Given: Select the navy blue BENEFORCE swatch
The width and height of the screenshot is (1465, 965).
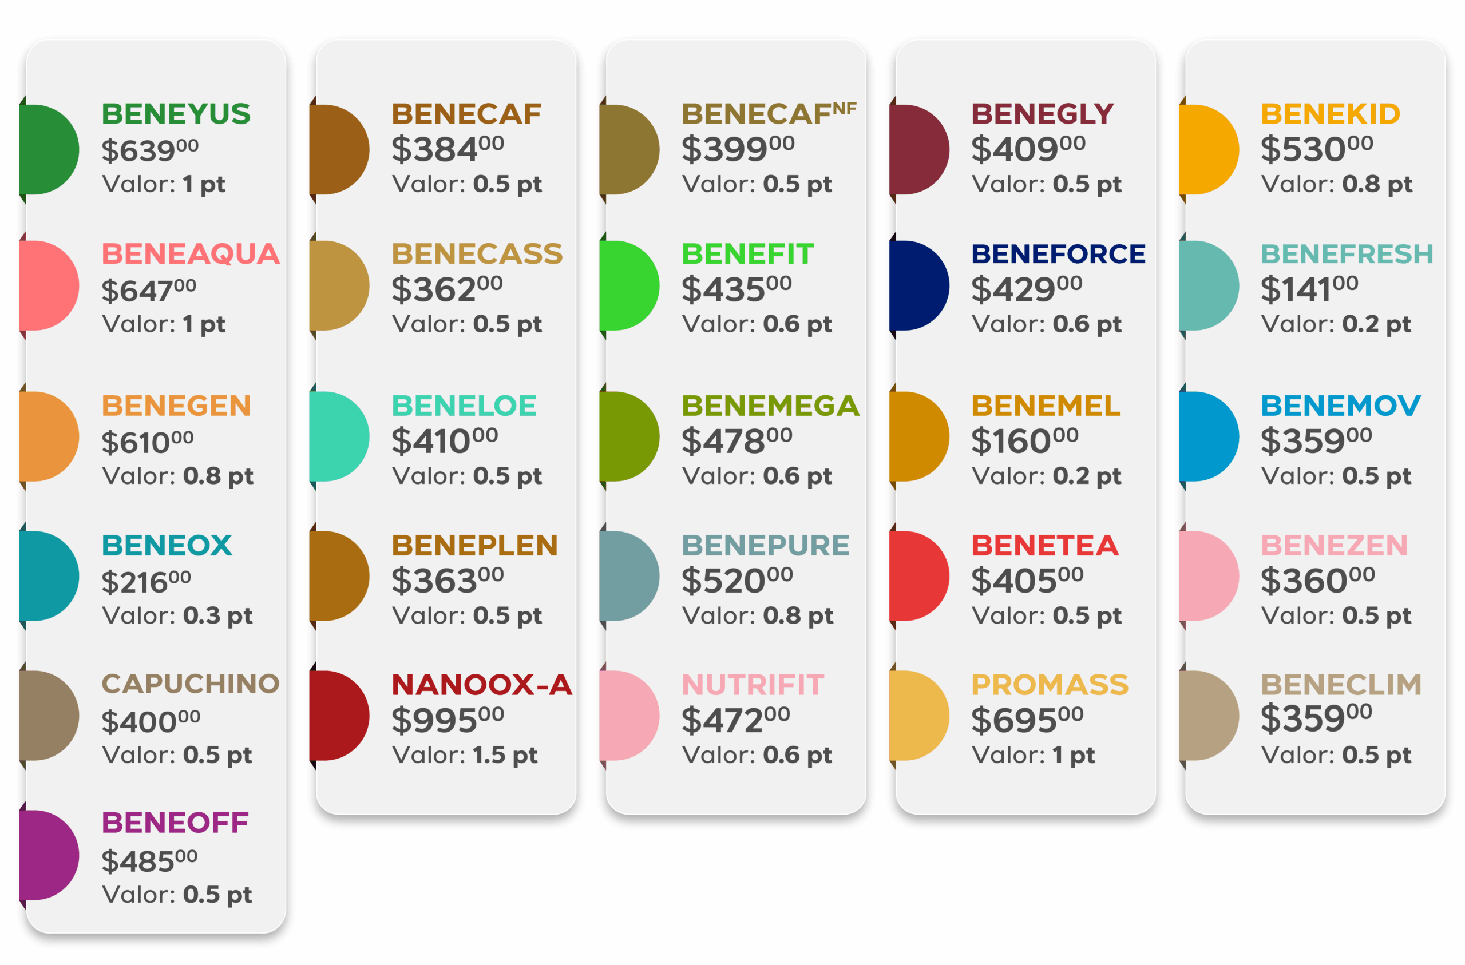Looking at the screenshot, I should [x=920, y=285].
